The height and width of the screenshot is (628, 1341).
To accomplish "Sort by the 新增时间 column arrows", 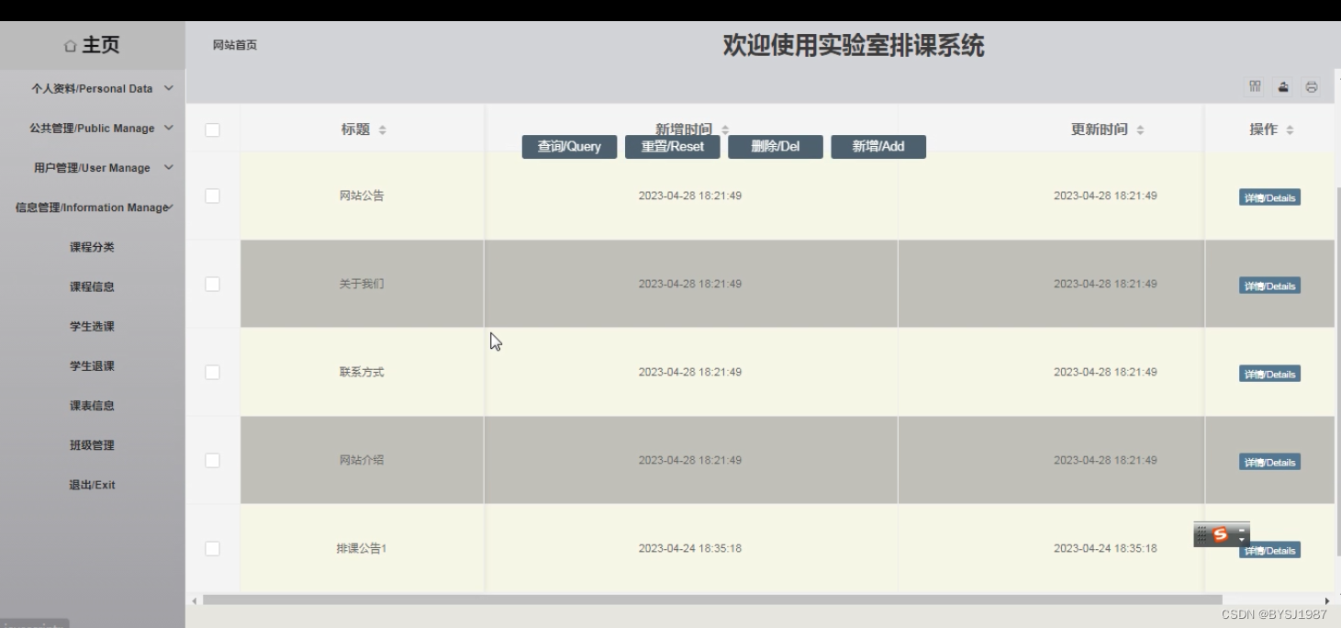I will [725, 130].
